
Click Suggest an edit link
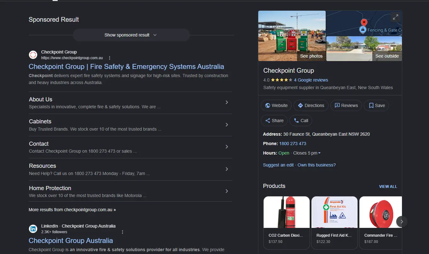[278, 165]
